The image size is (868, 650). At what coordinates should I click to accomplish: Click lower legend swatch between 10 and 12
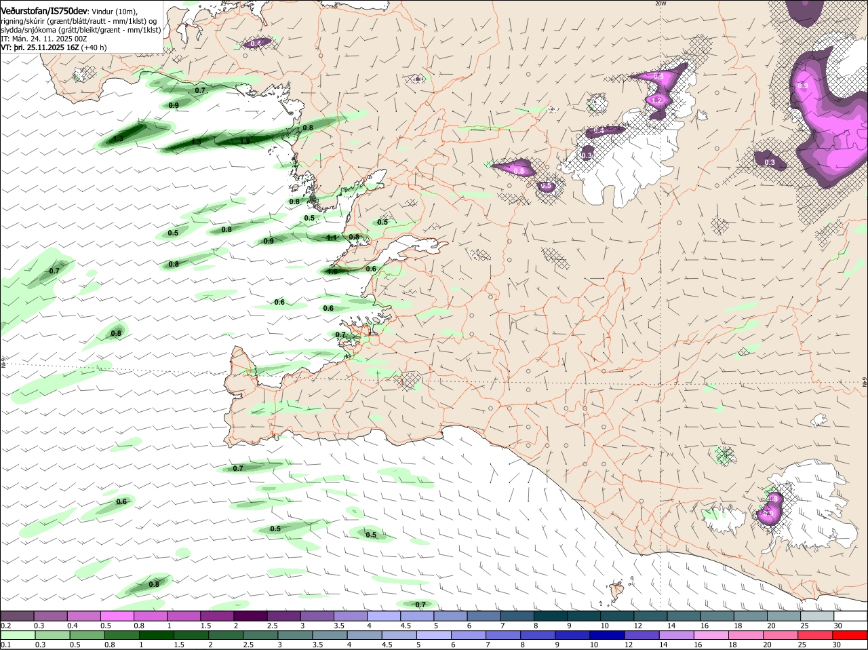pos(608,635)
